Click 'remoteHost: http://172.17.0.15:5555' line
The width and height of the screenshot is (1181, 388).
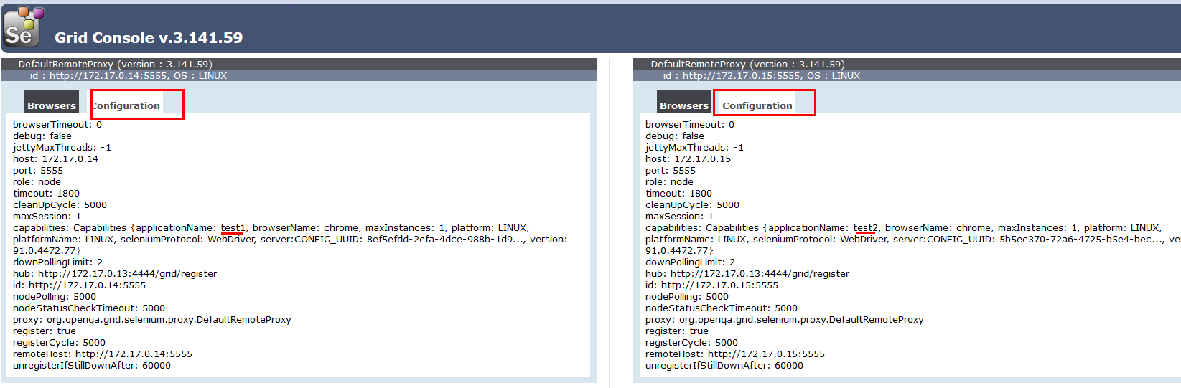(x=735, y=354)
